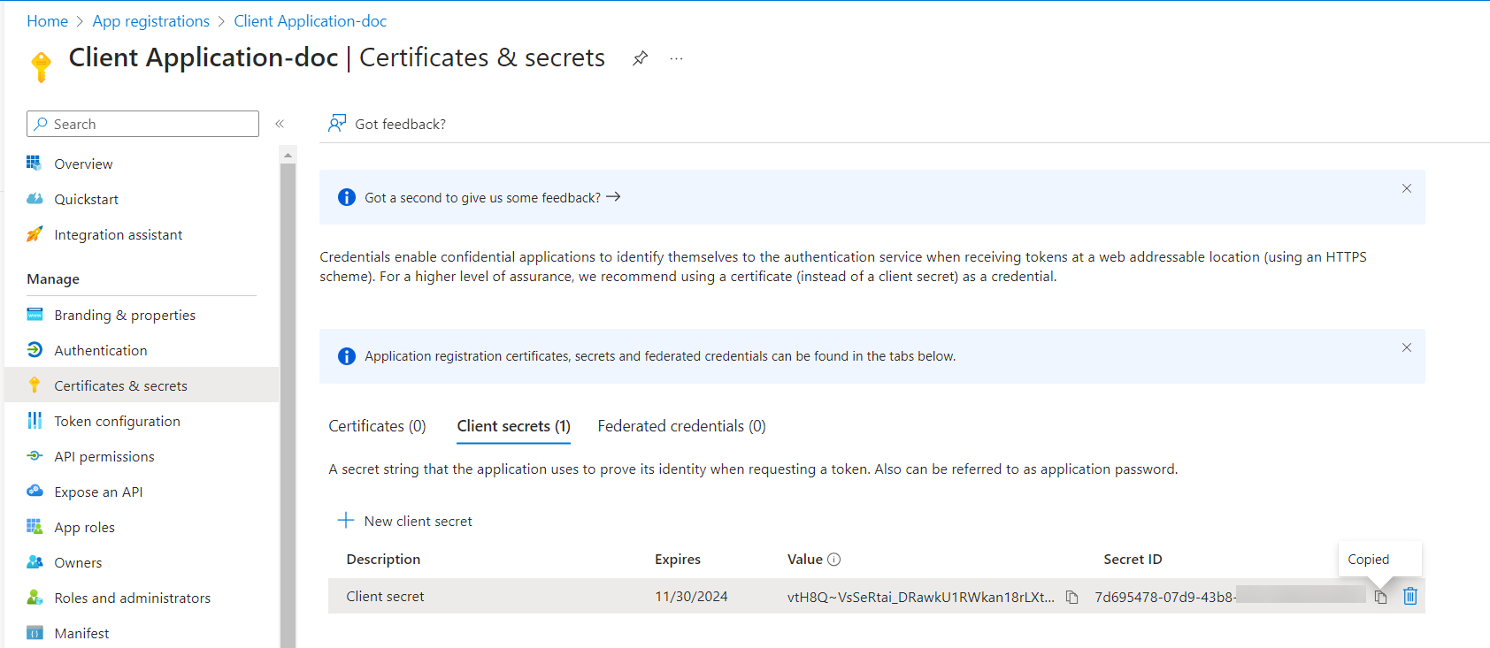
Task: Click the sidebar Search field
Action: (143, 124)
